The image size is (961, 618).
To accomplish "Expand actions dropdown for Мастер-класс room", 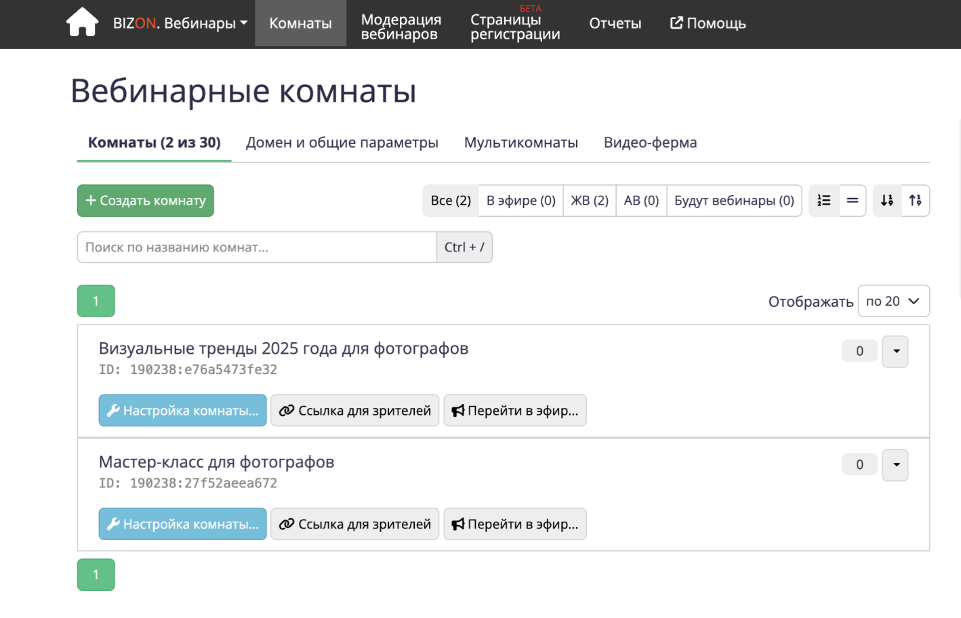I will [x=895, y=465].
